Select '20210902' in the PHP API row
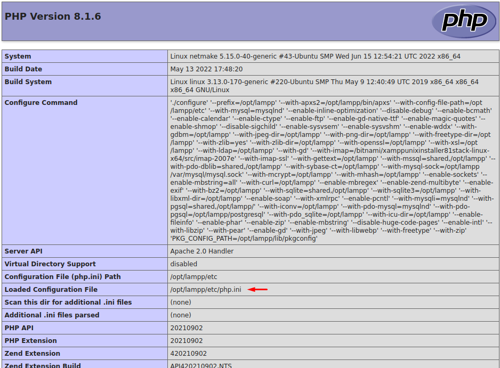500x368 pixels. click(187, 328)
